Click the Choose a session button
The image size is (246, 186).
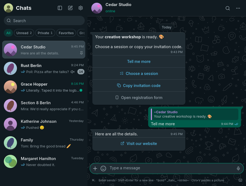pos(139,74)
